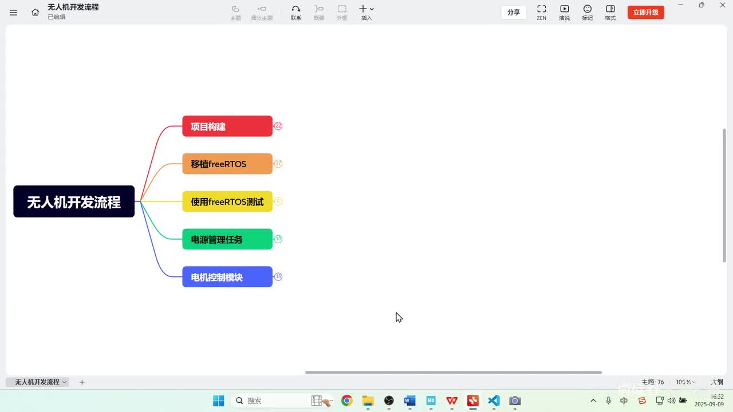Click the taskbar 搜索 search box
This screenshot has height=412, width=733.
click(x=283, y=401)
